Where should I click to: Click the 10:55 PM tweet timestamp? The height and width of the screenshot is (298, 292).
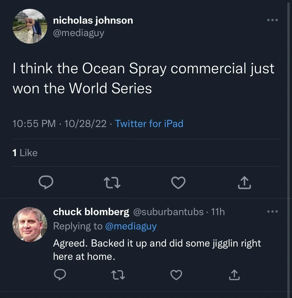34,124
